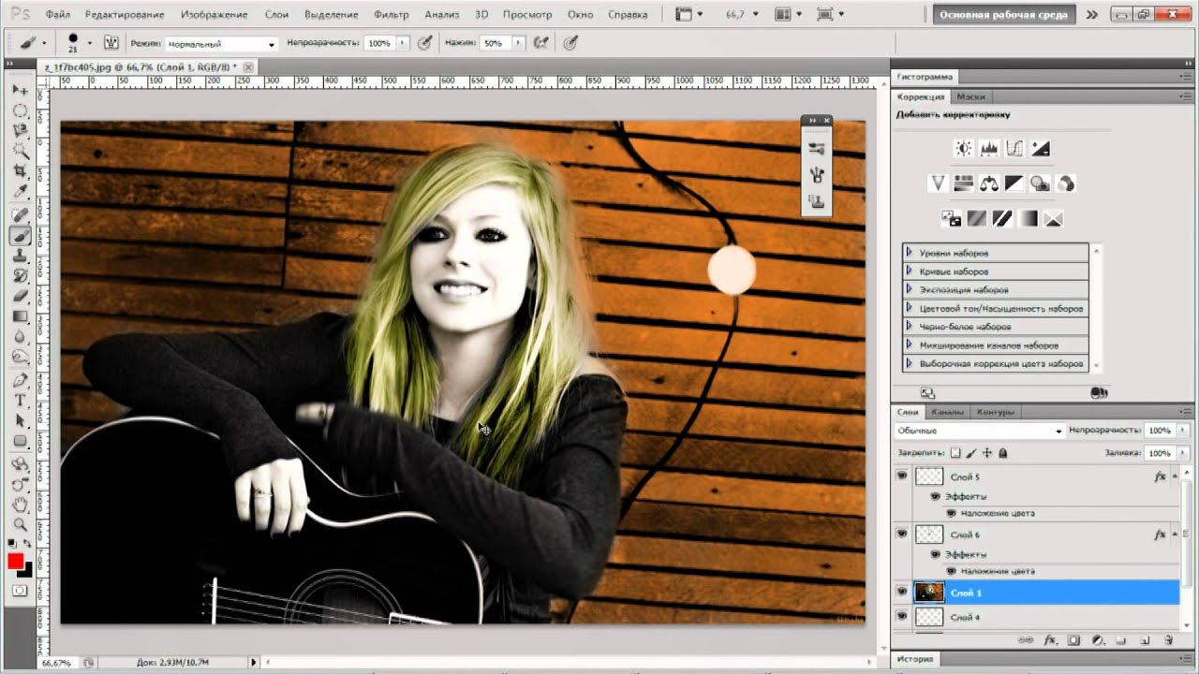Select the Crop tool
The height and width of the screenshot is (674, 1199).
coord(20,171)
